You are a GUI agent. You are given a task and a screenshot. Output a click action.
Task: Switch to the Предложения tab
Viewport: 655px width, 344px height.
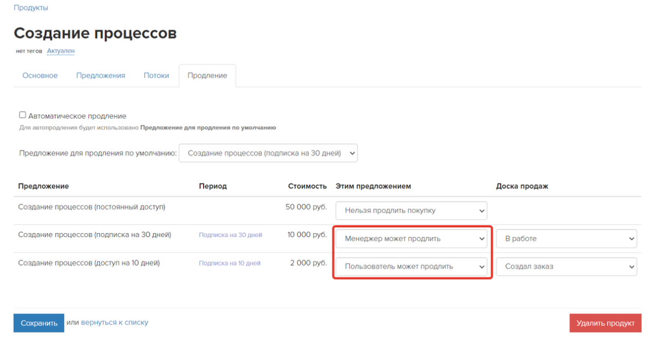point(100,75)
